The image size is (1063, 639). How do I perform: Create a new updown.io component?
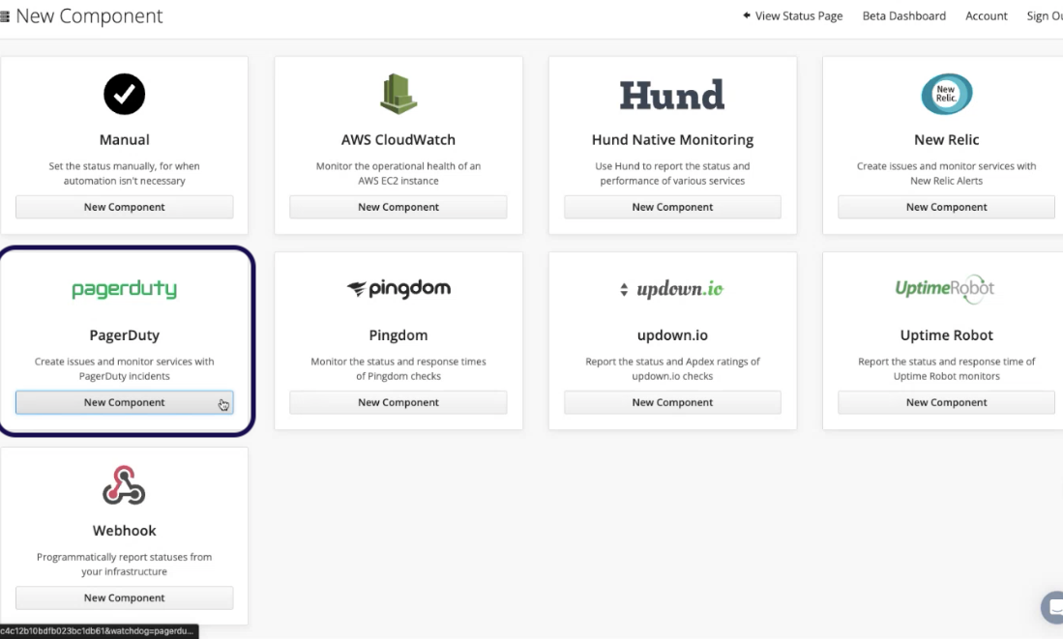point(672,402)
